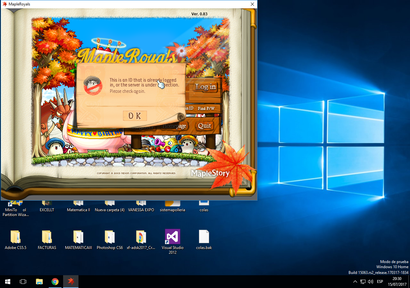Open the Photoshop CS6 folder icon
This screenshot has width=410, height=288.
(110, 237)
